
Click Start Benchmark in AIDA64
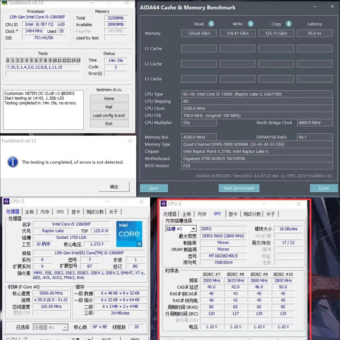[x=239, y=188]
